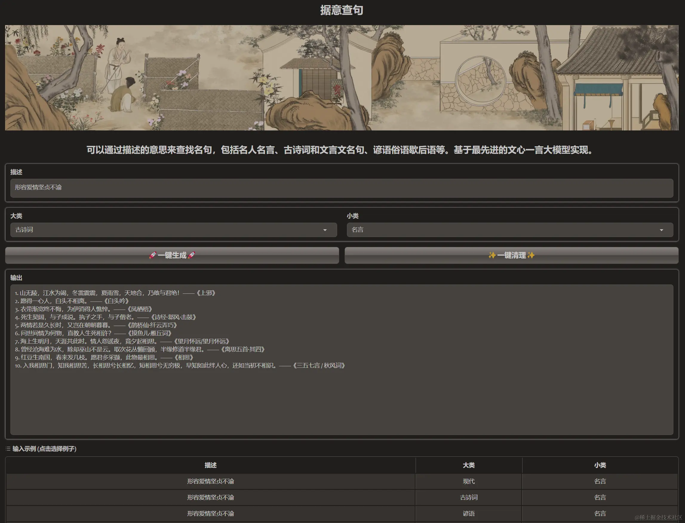This screenshot has height=523, width=685.
Task: Open the 小类 dropdown showing 名言
Action: pyautogui.click(x=504, y=230)
